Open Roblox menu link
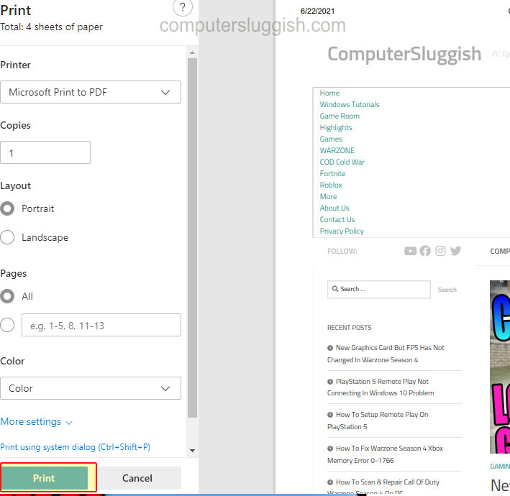 [331, 185]
